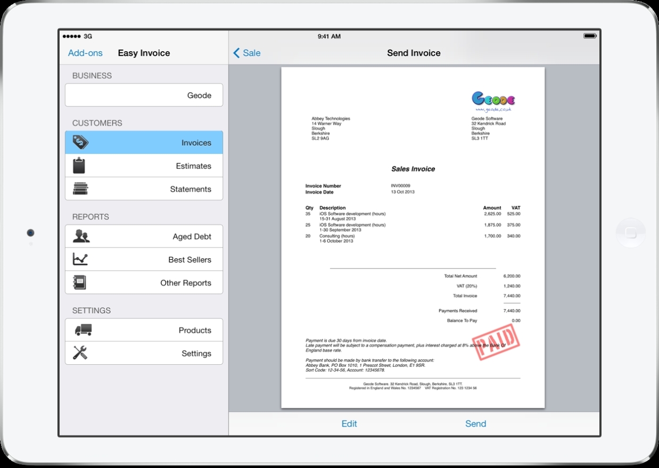This screenshot has height=468, width=659.
Task: Select the Aged Debt report
Action: coord(144,236)
